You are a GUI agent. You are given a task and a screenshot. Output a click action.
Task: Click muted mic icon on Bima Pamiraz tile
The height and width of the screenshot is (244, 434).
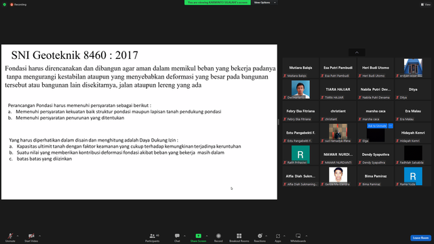pos(360,184)
